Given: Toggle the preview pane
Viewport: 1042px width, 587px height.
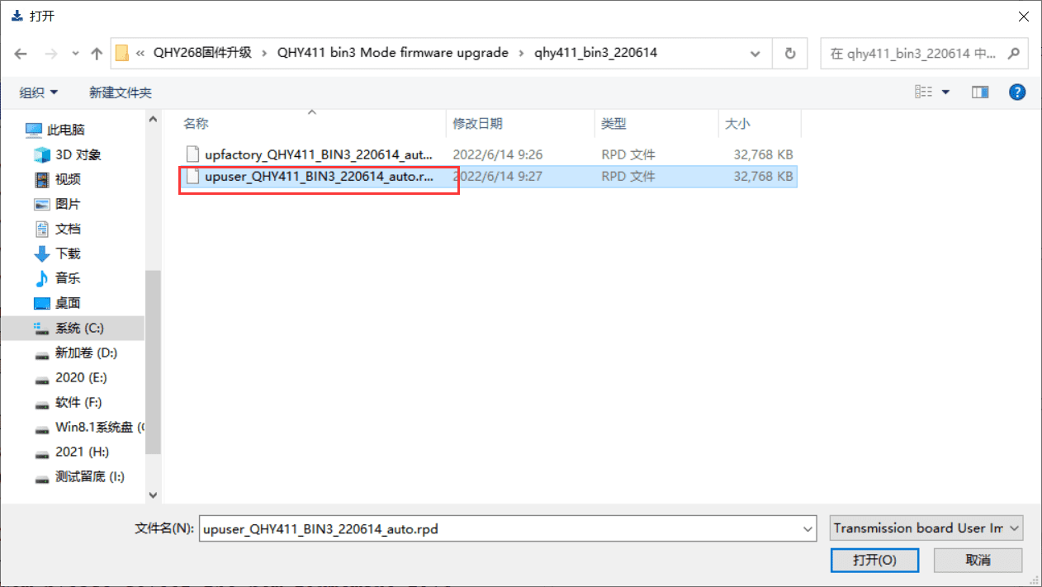Looking at the screenshot, I should pos(980,92).
